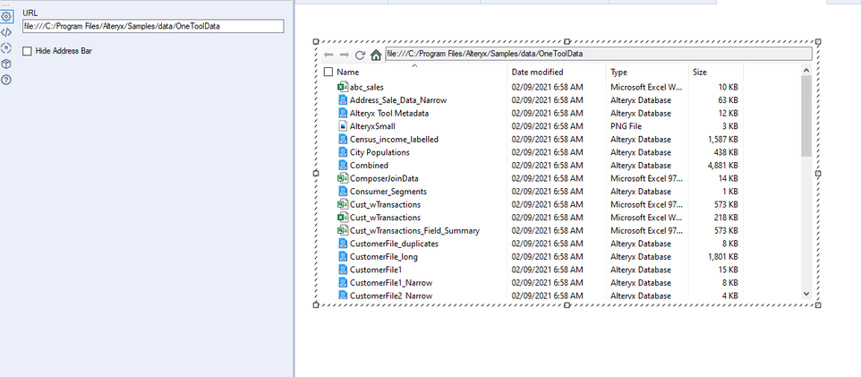Select the Cust_wTransactions_Field_Summary file name
This screenshot has height=377, width=861.
pos(414,231)
